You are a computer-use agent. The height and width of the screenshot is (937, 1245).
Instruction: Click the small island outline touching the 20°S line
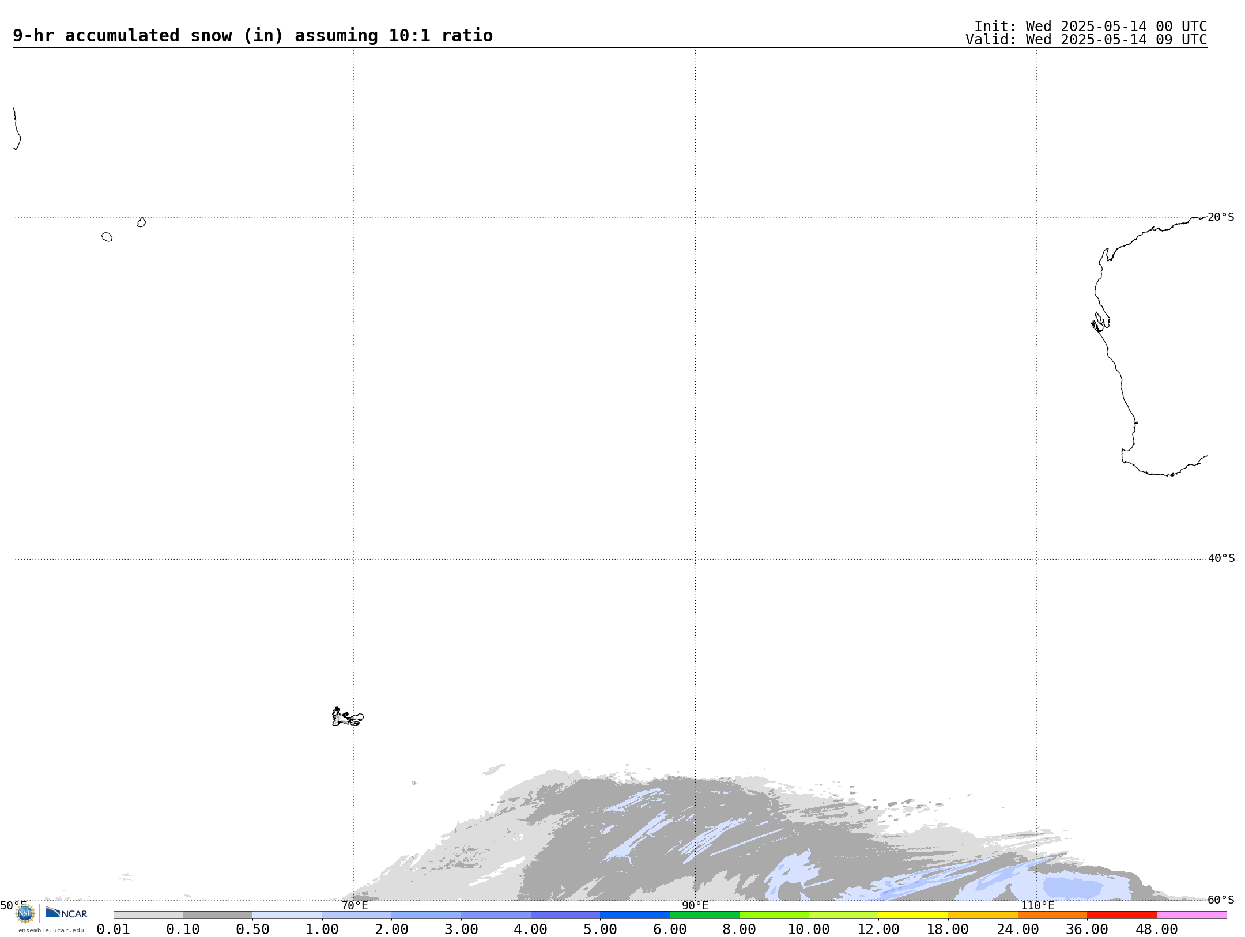[x=141, y=222]
